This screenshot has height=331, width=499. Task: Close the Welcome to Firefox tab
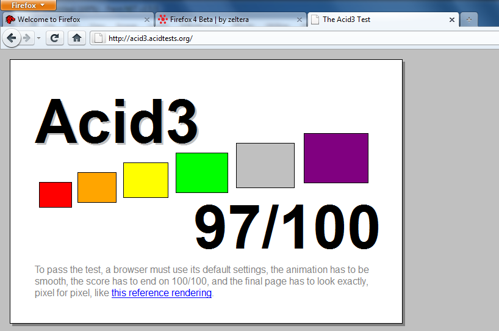point(146,20)
